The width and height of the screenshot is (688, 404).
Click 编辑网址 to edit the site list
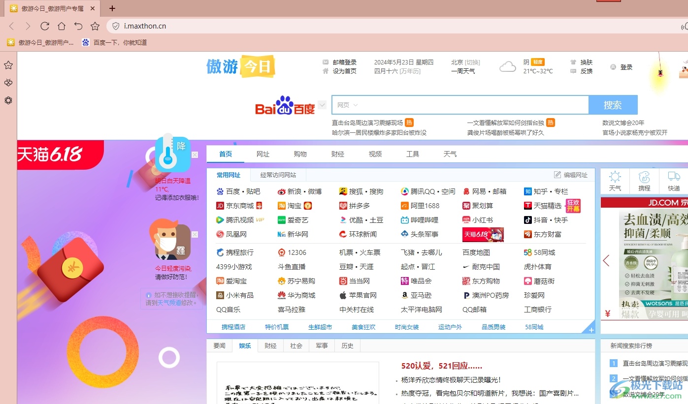coord(571,175)
